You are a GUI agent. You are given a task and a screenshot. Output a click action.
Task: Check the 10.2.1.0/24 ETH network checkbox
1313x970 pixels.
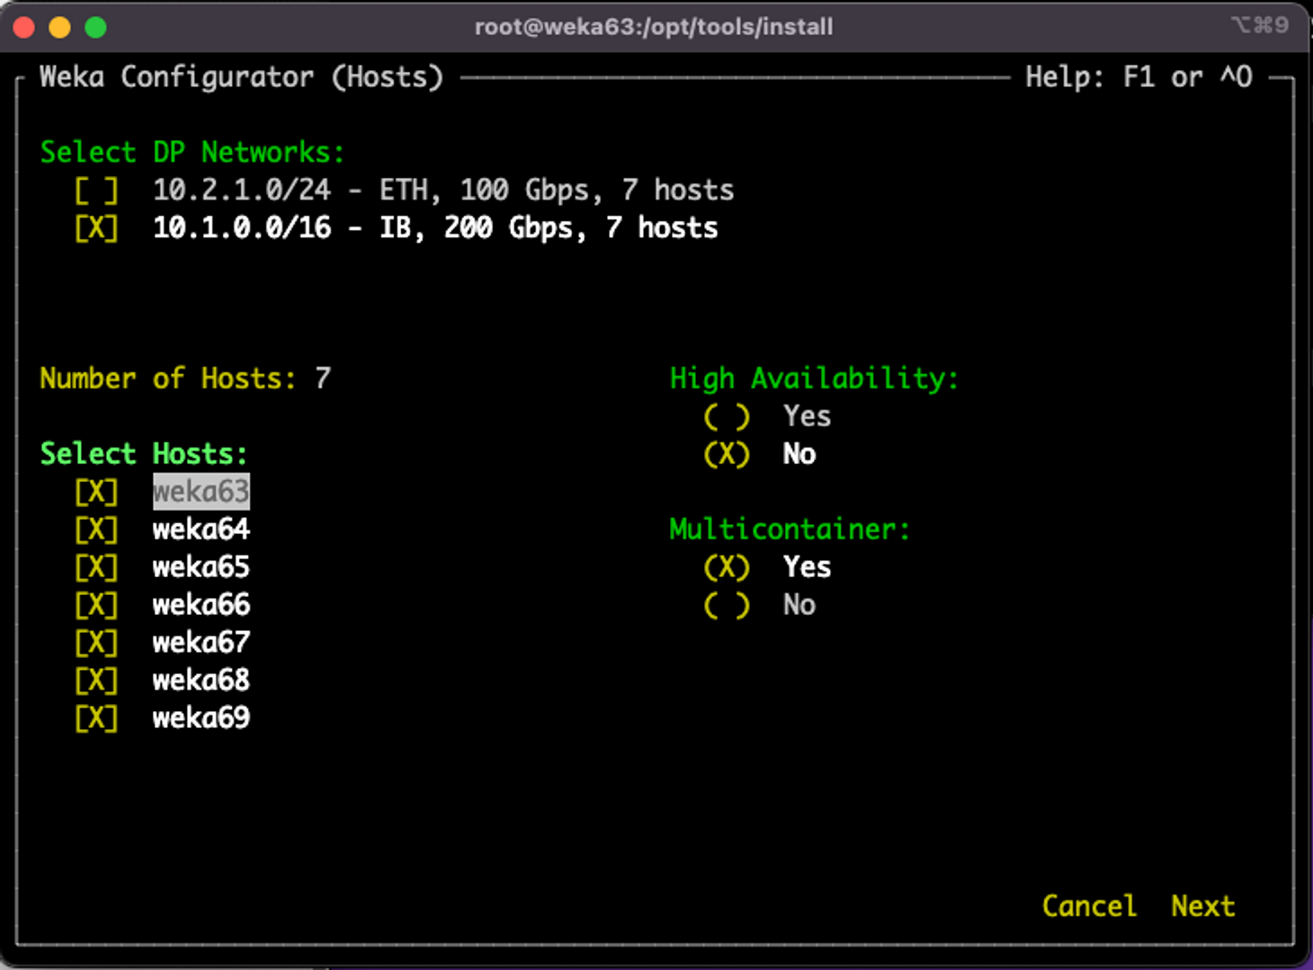coord(96,191)
